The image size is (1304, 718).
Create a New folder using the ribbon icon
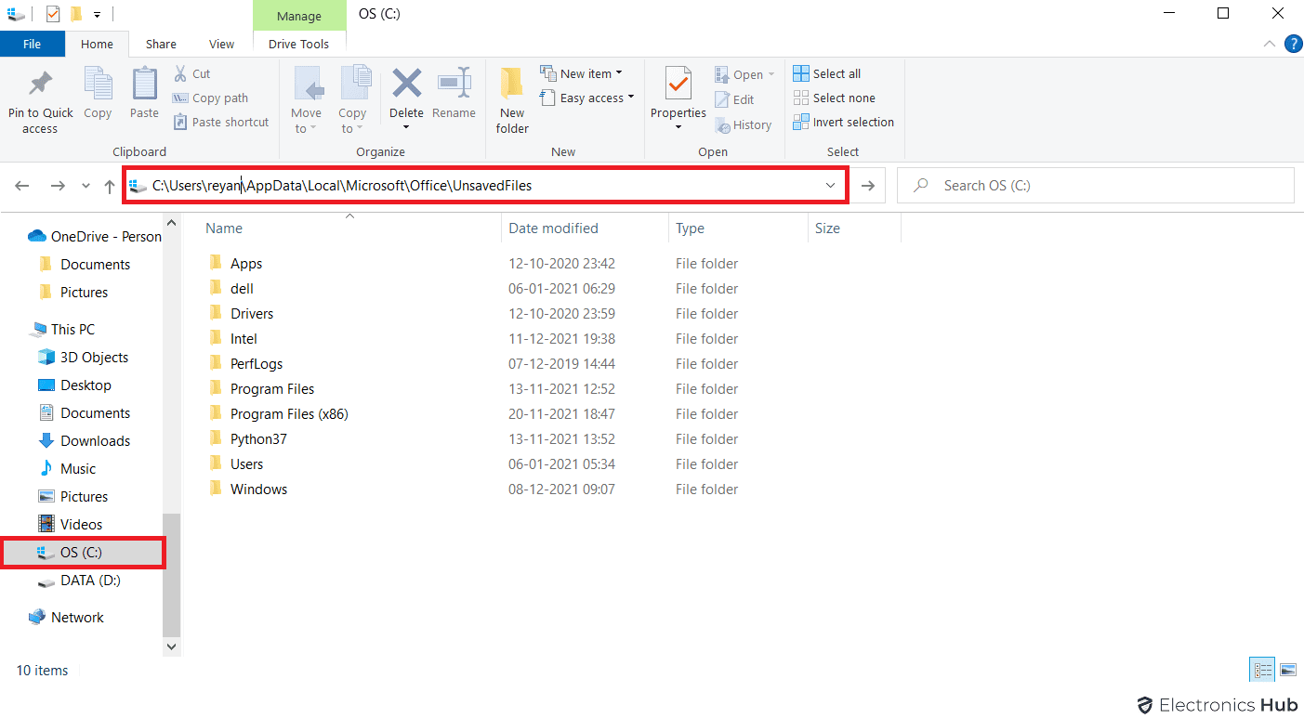tap(512, 98)
